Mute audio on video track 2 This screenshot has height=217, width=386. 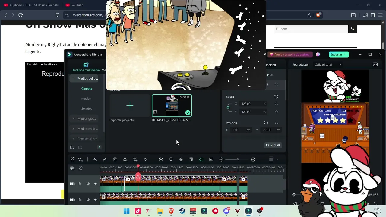click(x=88, y=184)
